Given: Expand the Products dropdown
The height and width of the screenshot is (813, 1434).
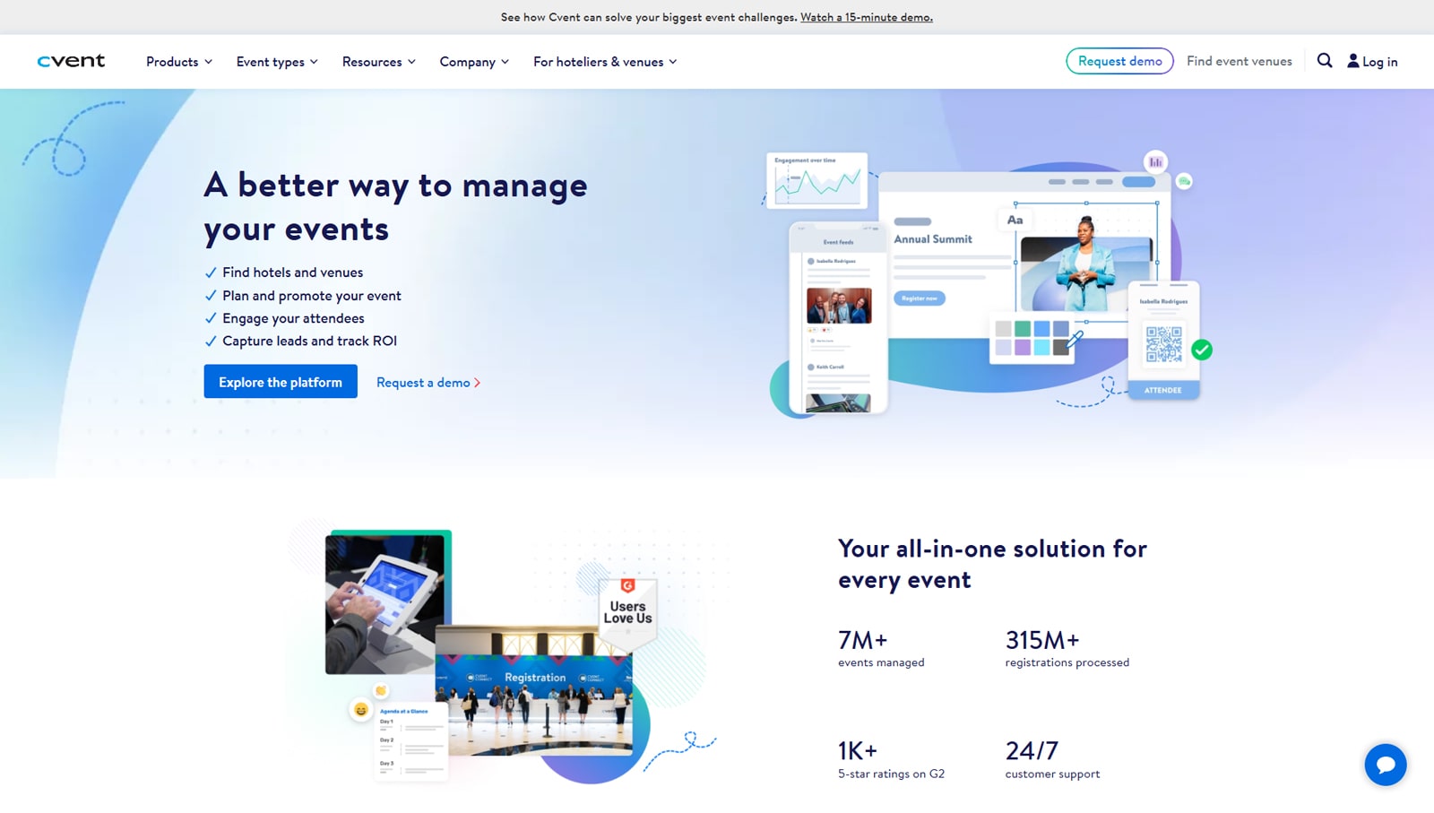Looking at the screenshot, I should [179, 62].
